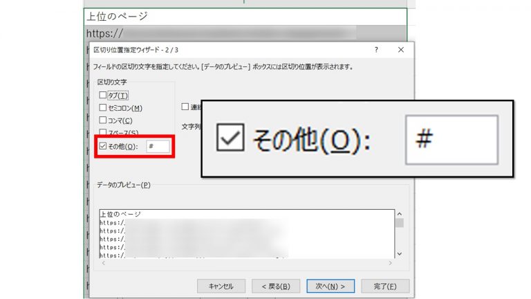Enable the タブ(T) delimiter checkbox
Viewport: 531px width, 299px height.
[x=103, y=95]
